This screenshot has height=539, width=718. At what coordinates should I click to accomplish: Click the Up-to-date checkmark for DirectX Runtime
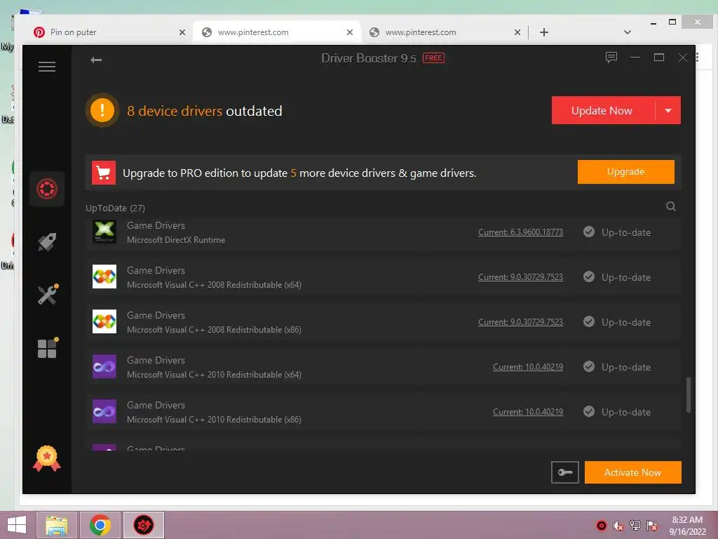(589, 232)
